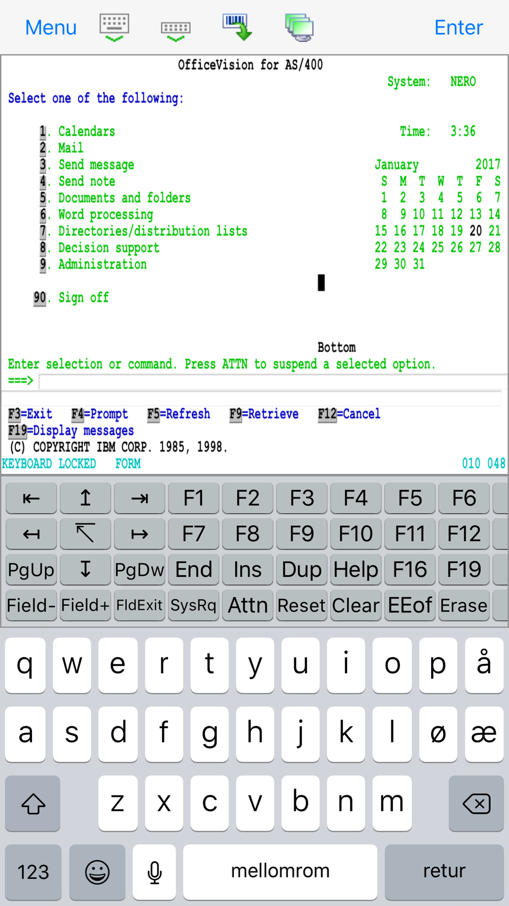Screen dimensions: 509x906
Task: Switch to the 123 numeric keyboard
Action: [x=34, y=872]
